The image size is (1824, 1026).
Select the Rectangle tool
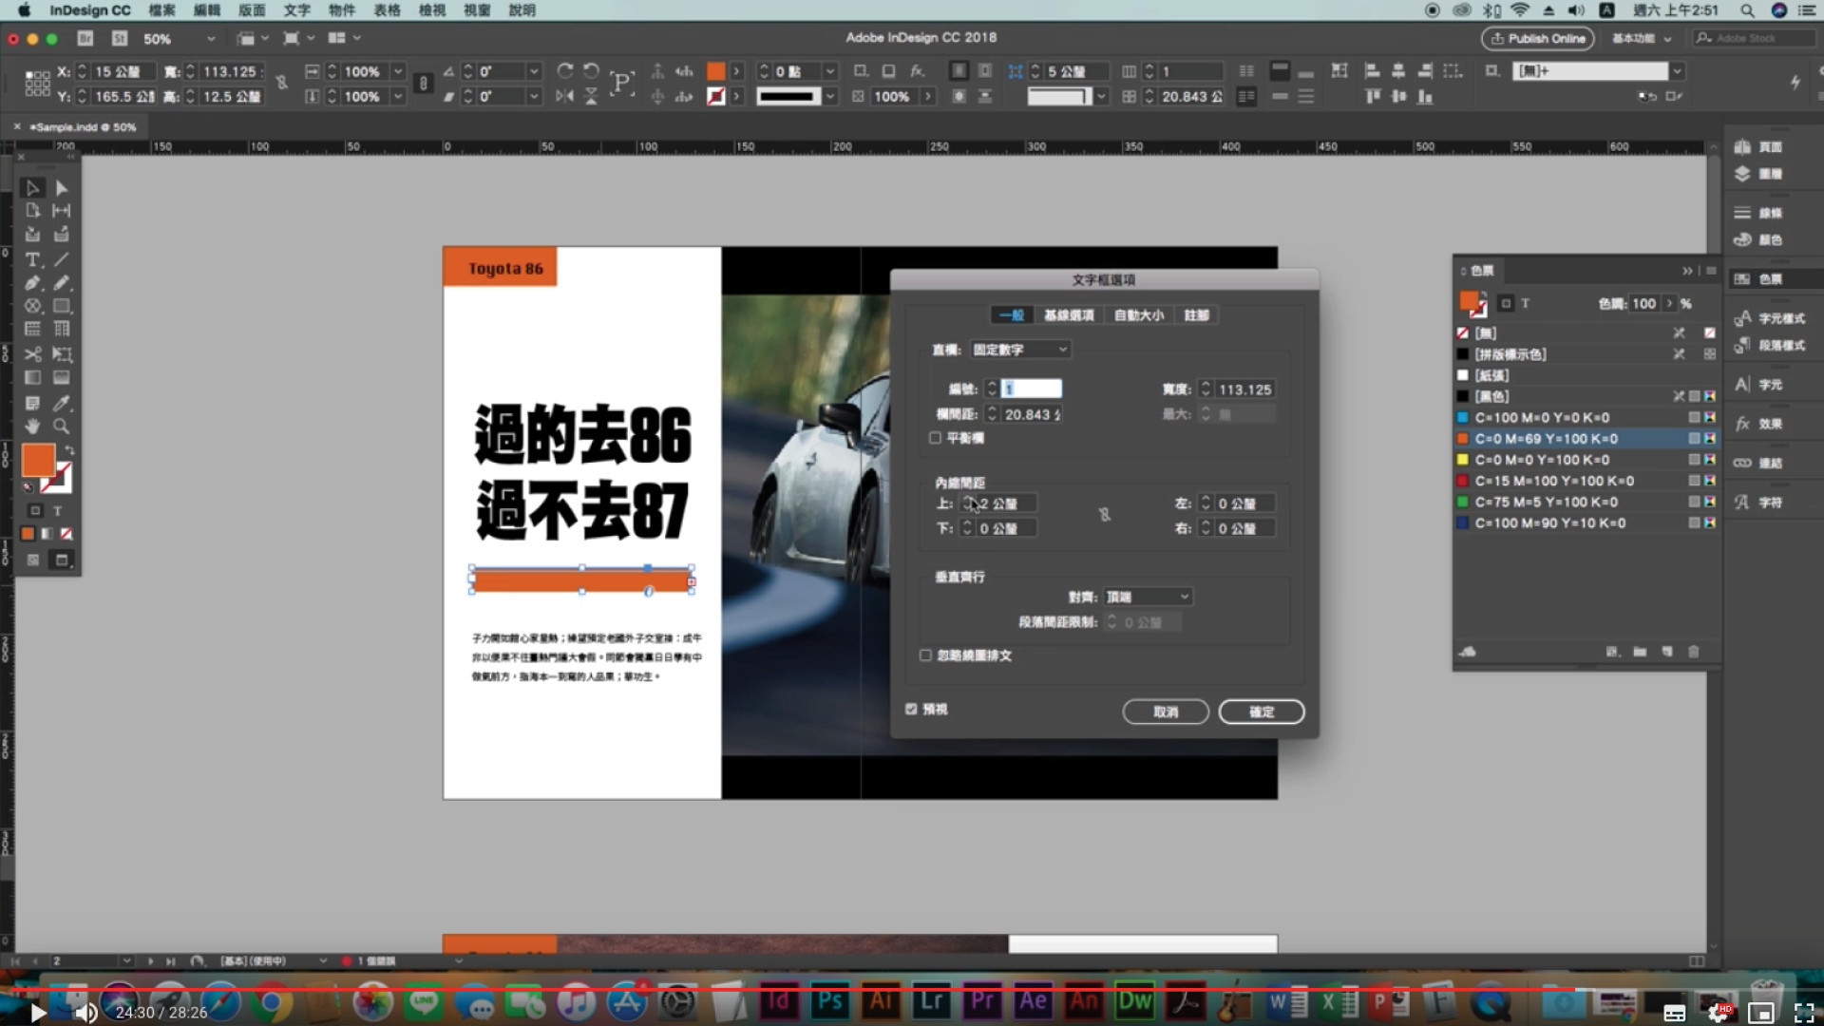point(62,306)
